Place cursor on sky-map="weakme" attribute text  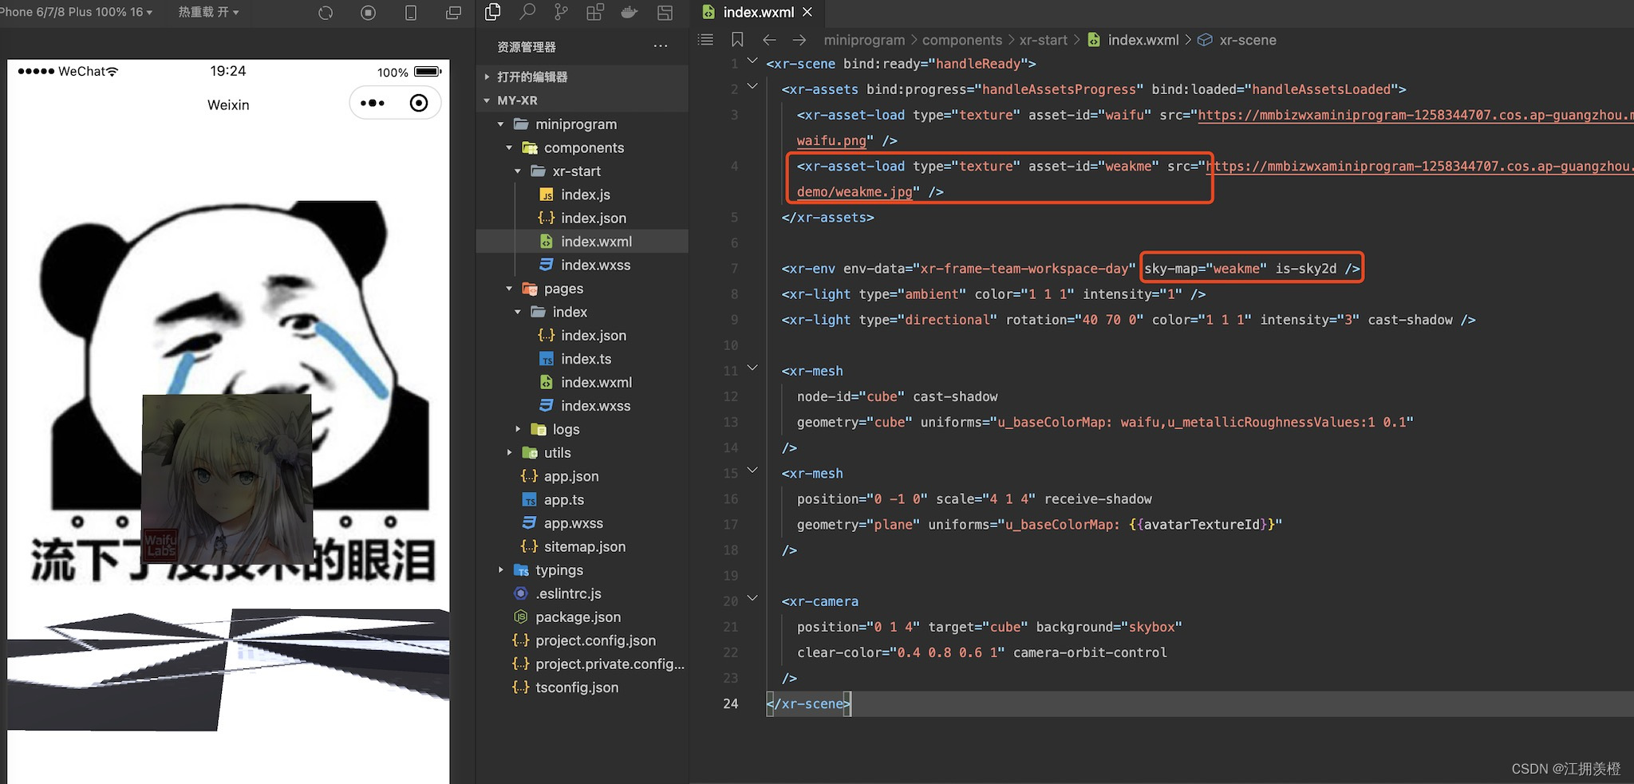(x=1205, y=269)
